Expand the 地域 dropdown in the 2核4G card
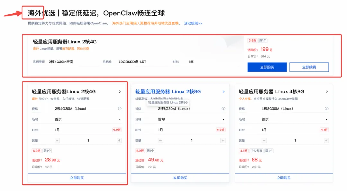The image size is (347, 191). (120, 119)
